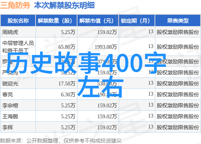Click shareholder name 李辉
The image size is (201, 144).
8,127
